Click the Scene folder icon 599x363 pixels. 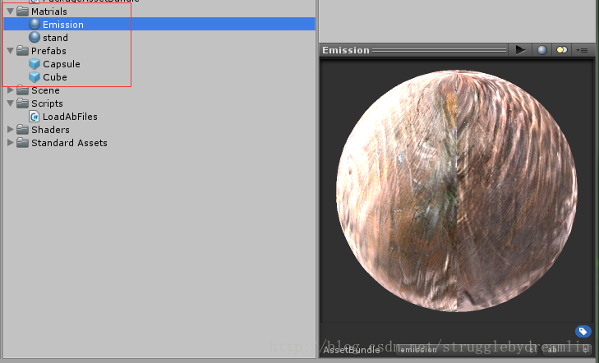pos(22,90)
